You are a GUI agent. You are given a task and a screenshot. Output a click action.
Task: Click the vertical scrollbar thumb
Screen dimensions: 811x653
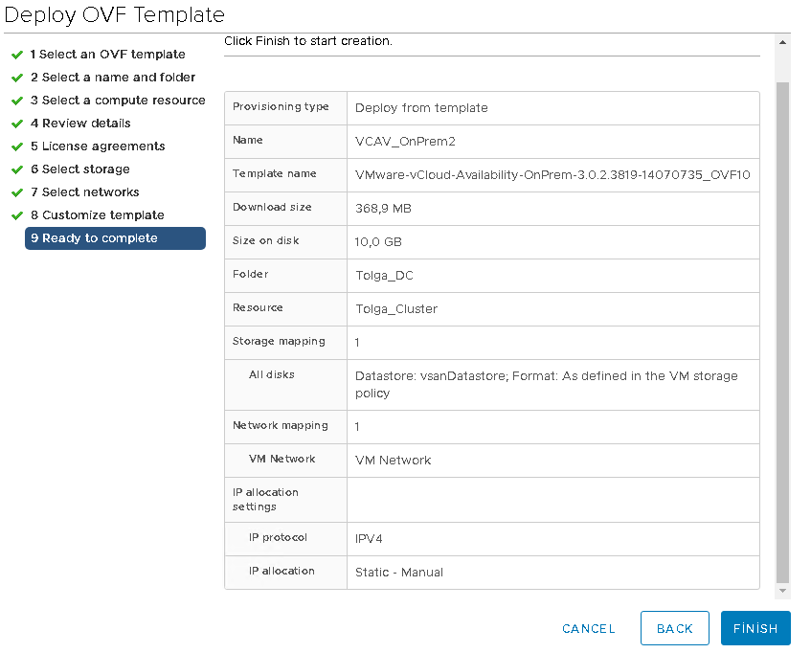[782, 332]
